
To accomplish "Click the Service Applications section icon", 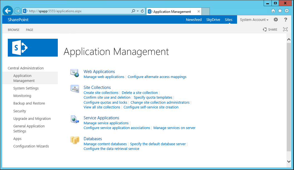I will (x=75, y=119).
